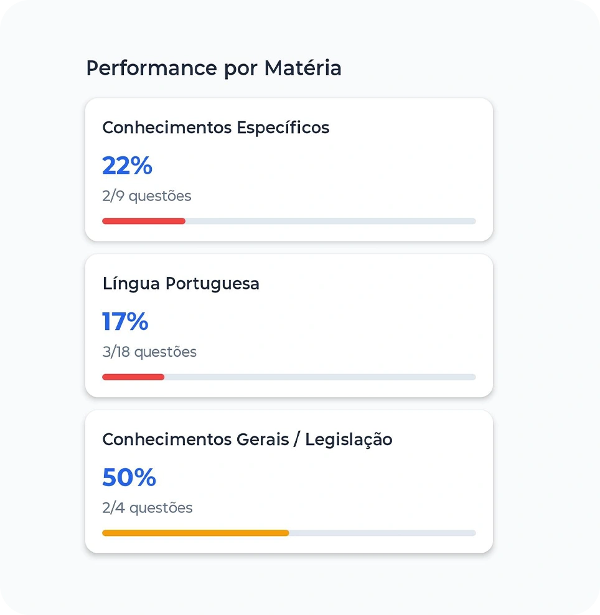This screenshot has height=615, width=600.
Task: Select the 22% score value
Action: click(127, 166)
